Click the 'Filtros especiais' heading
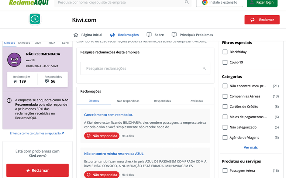This screenshot has height=178, width=286. (237, 43)
